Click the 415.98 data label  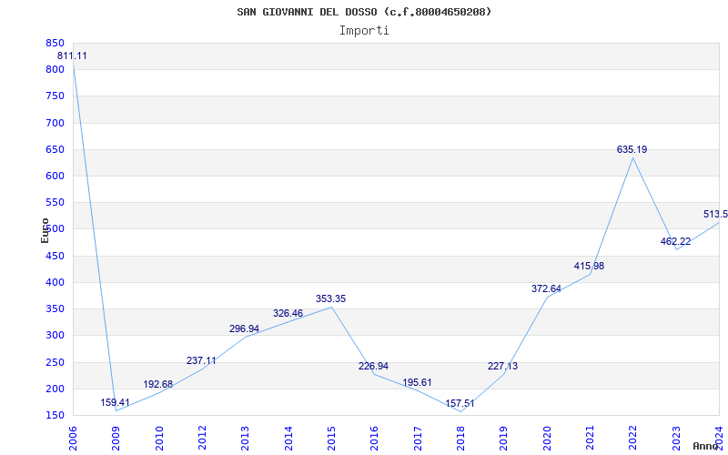click(589, 266)
